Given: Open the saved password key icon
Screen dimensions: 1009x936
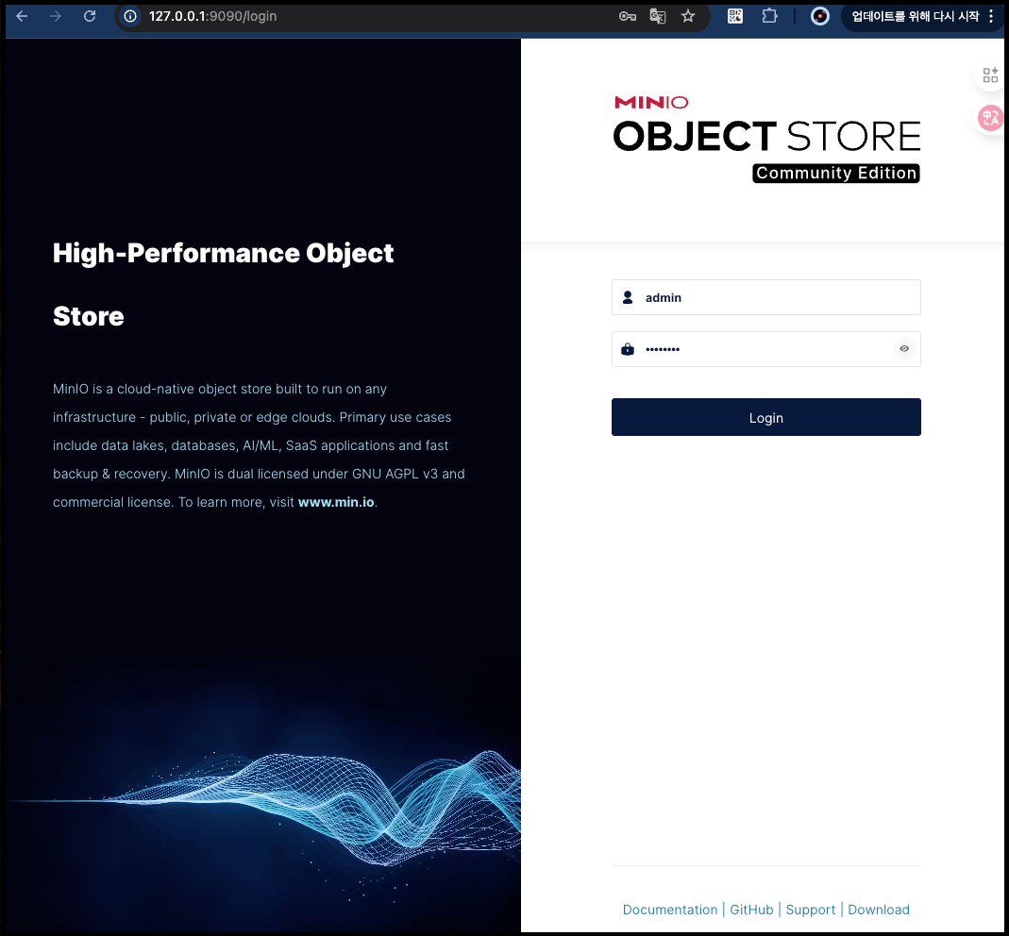Looking at the screenshot, I should (x=628, y=17).
